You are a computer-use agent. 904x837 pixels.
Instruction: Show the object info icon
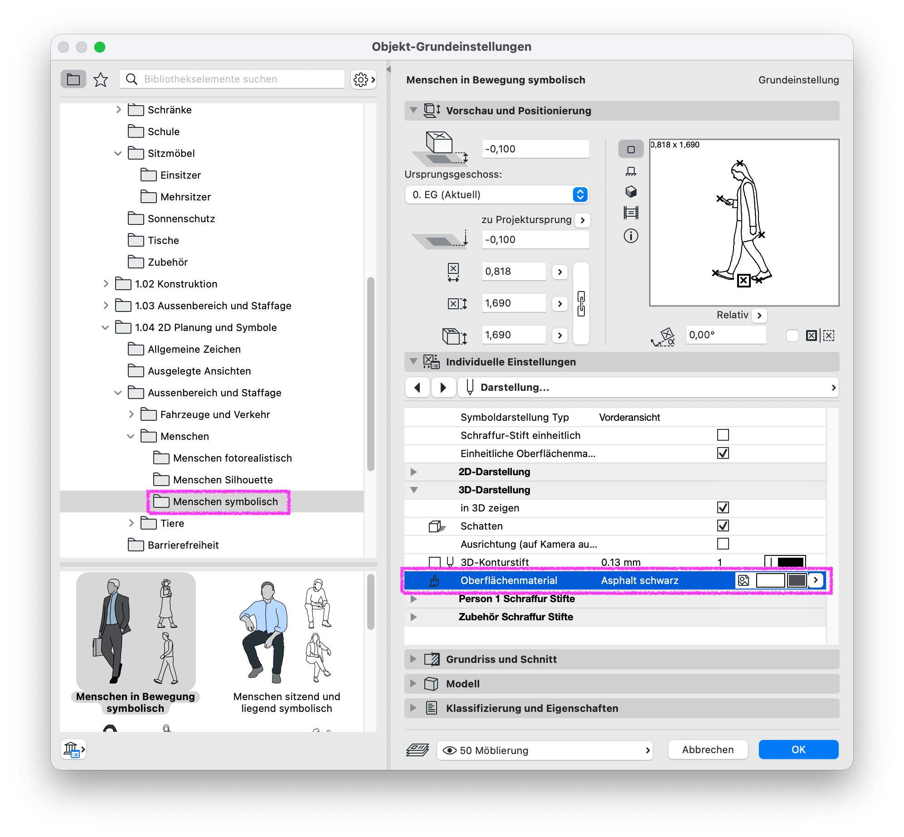pos(631,236)
